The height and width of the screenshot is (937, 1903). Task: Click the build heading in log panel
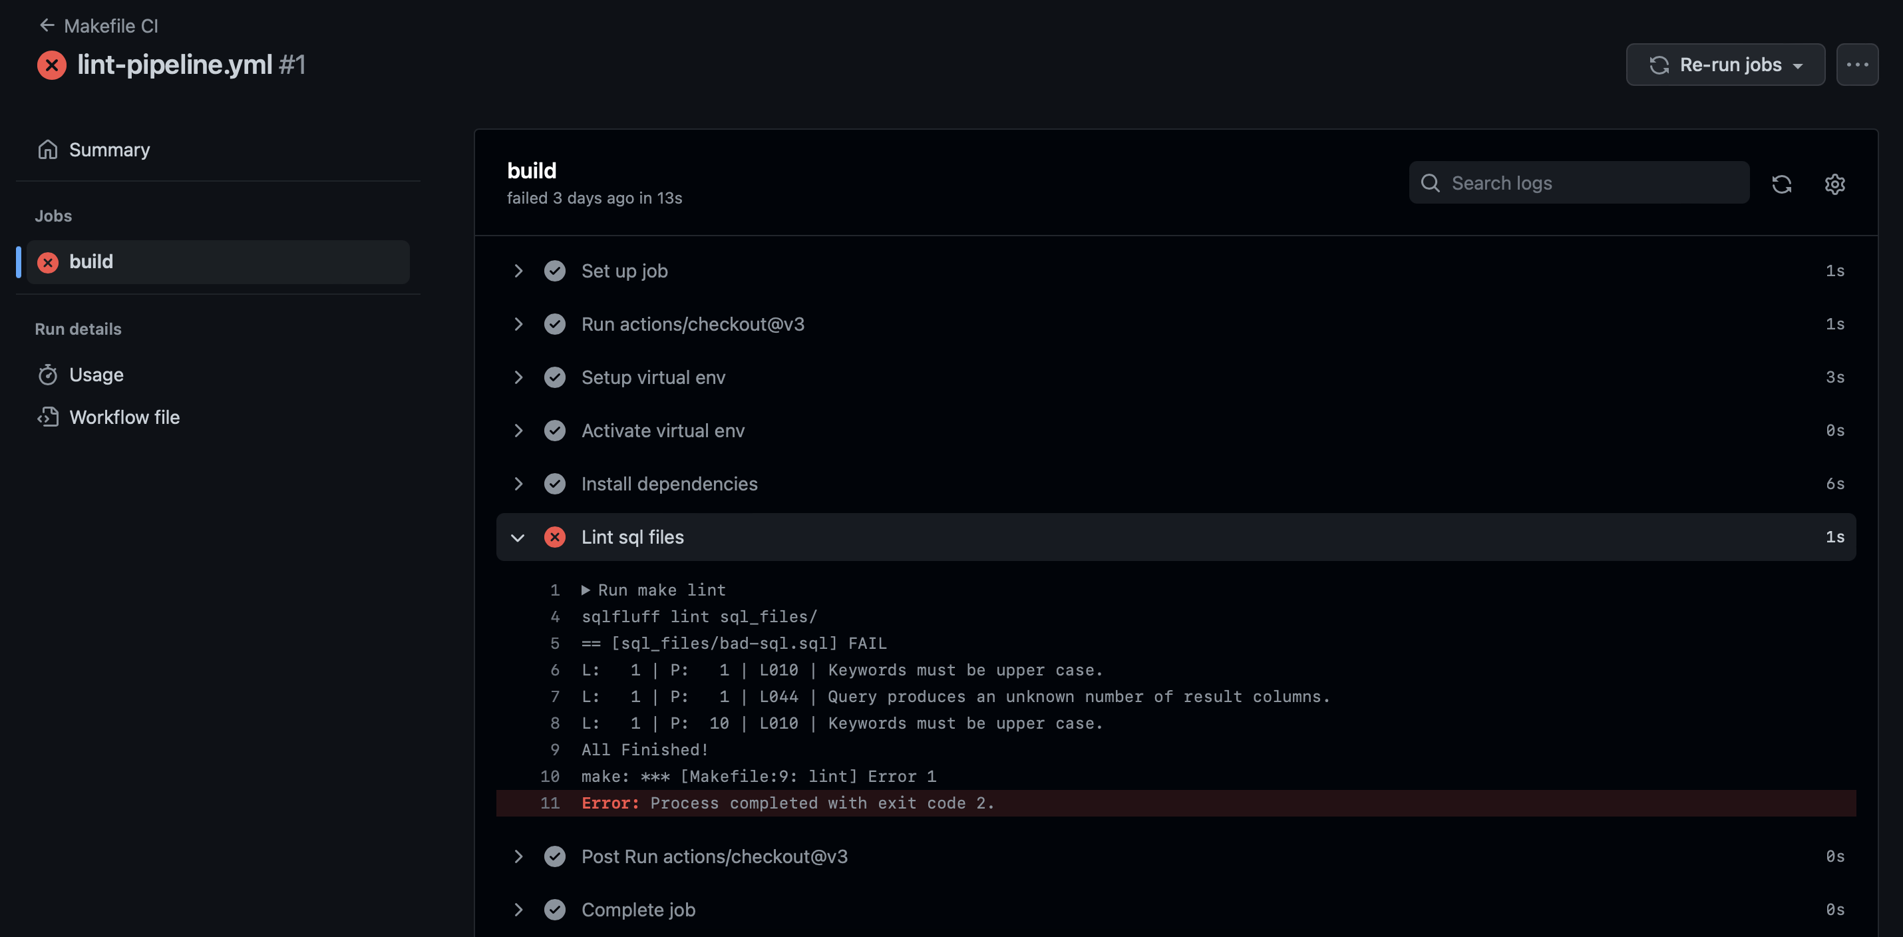coord(531,171)
